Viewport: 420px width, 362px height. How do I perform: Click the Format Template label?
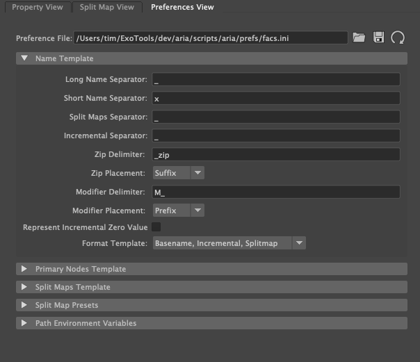coord(115,243)
